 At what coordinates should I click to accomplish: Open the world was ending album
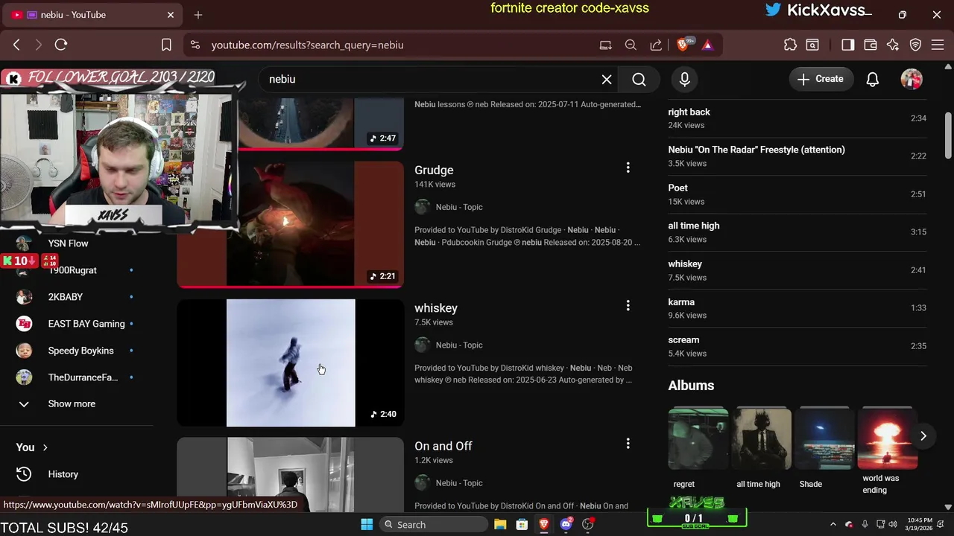point(887,438)
